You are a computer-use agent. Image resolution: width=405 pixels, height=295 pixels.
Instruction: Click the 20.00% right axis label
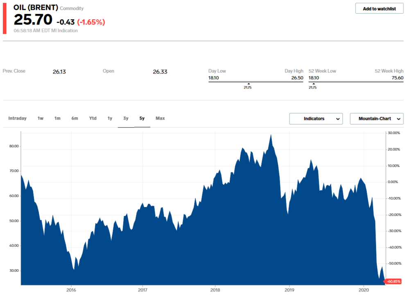pyautogui.click(x=394, y=150)
